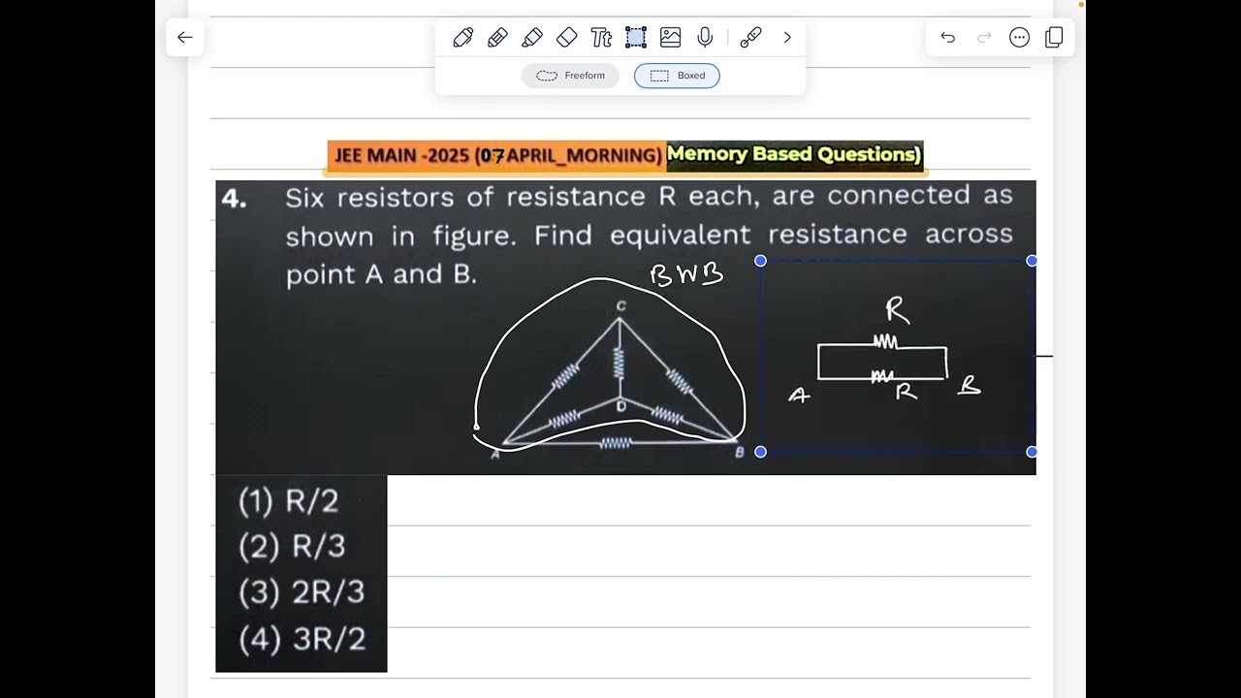The height and width of the screenshot is (698, 1241).
Task: Start audio recording with microphone icon
Action: pyautogui.click(x=705, y=38)
